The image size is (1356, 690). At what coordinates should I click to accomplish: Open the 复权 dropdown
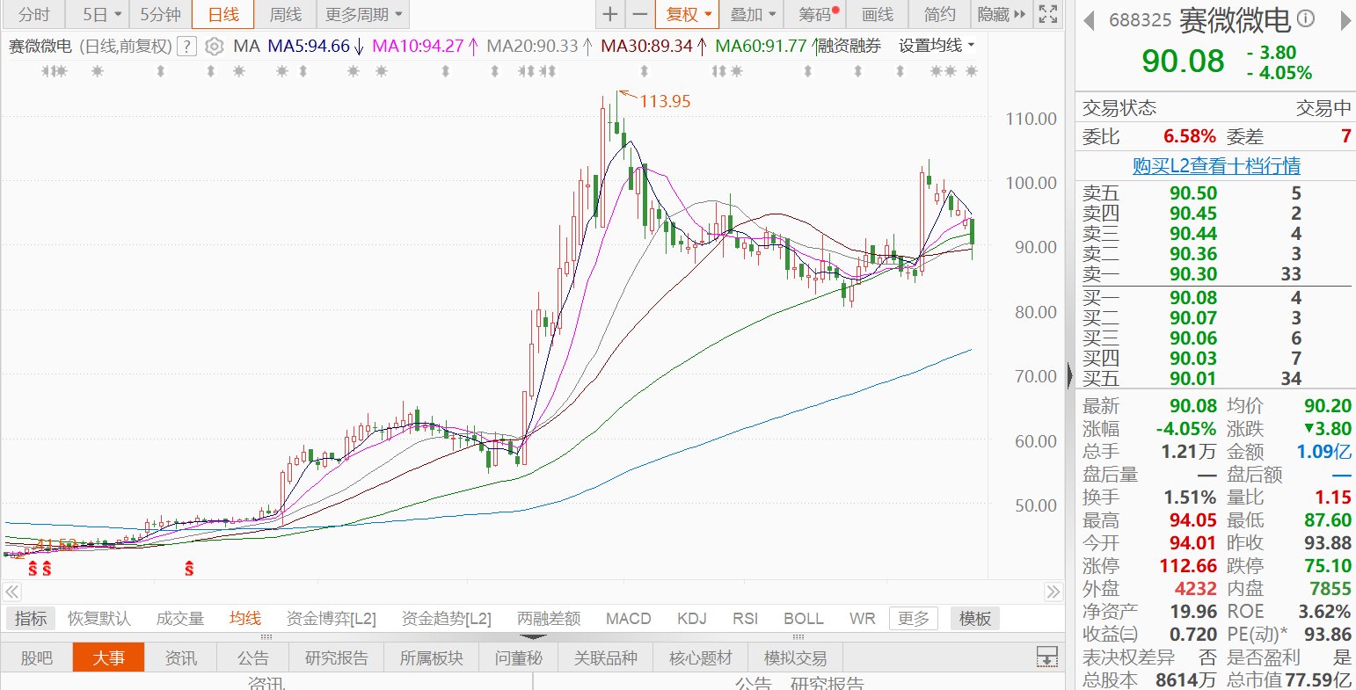pyautogui.click(x=688, y=14)
